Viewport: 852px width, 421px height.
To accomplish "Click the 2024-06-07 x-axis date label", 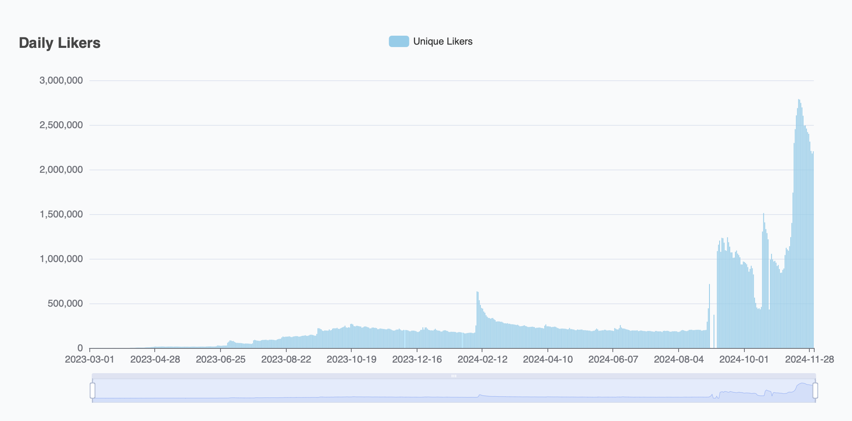I will [x=613, y=359].
